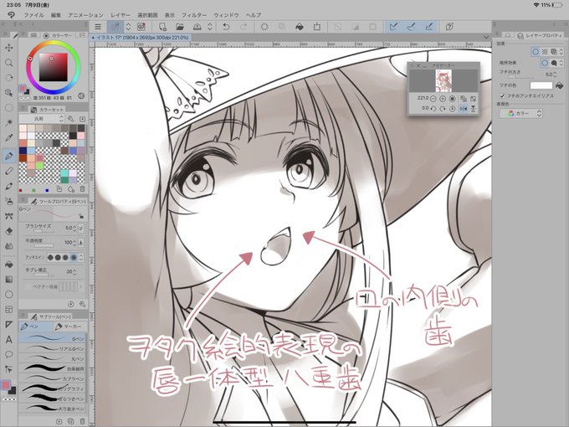569x427 pixels.
Task: Select the Calligraphy pen brush
Action: pos(53,388)
